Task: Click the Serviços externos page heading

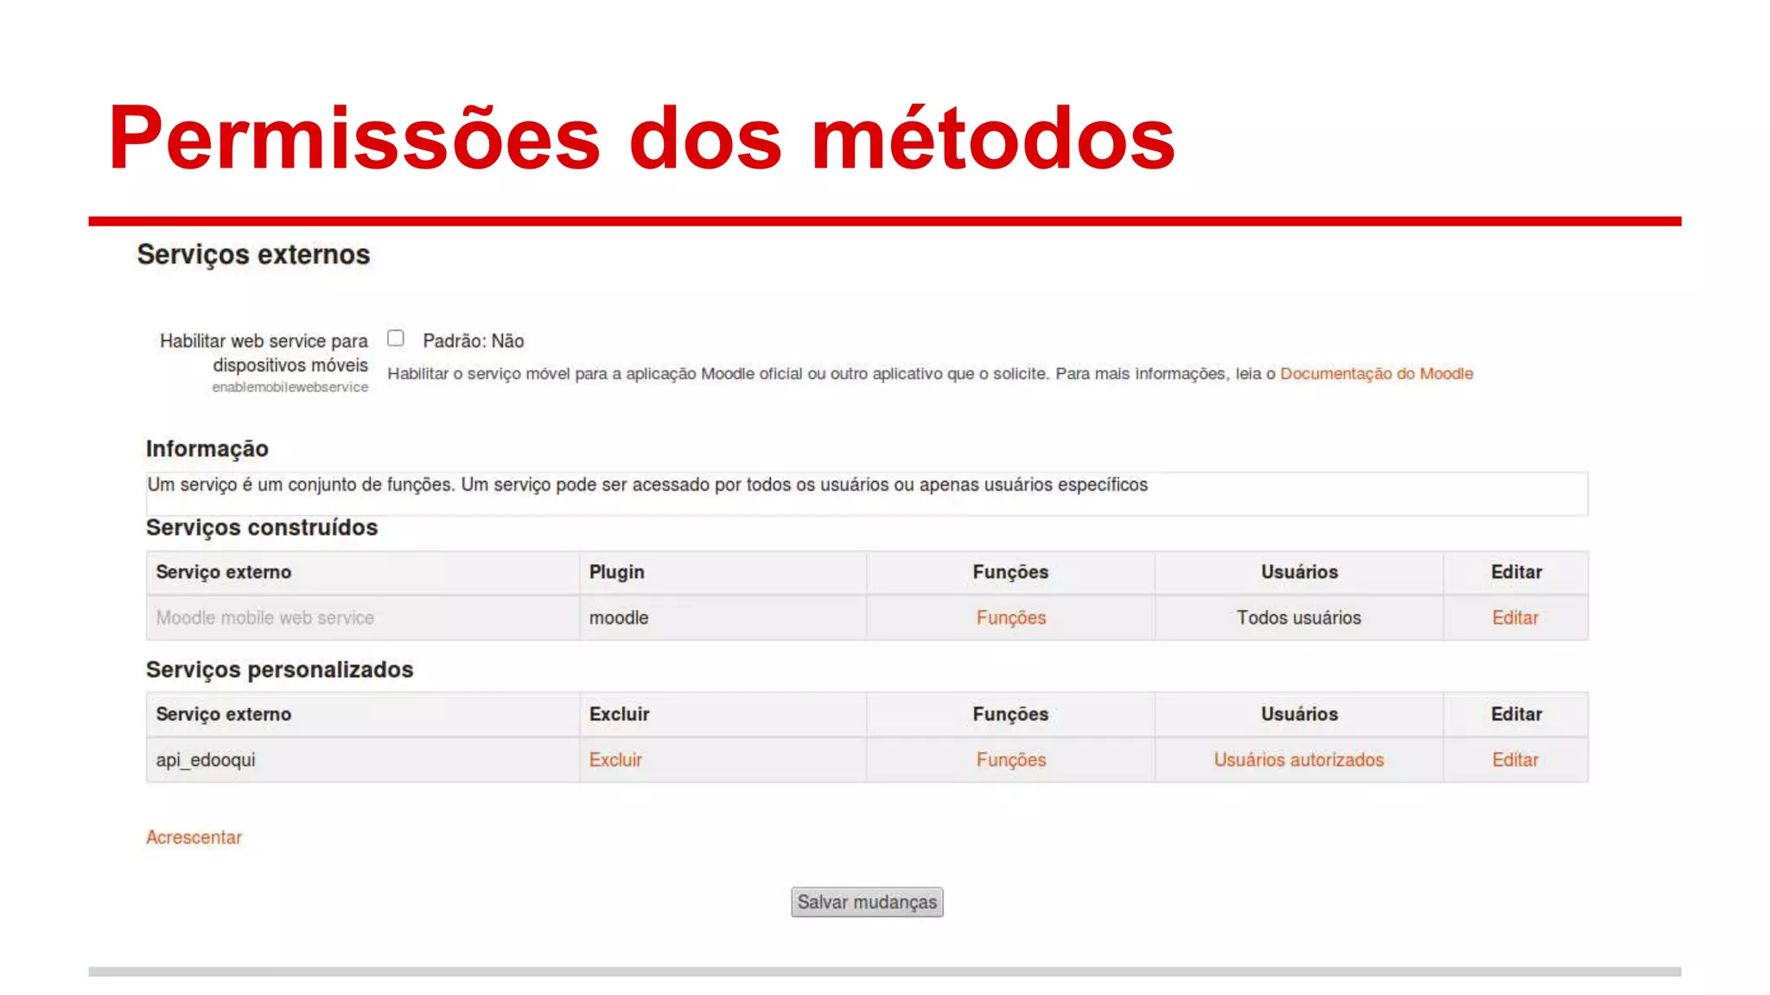Action: point(253,255)
